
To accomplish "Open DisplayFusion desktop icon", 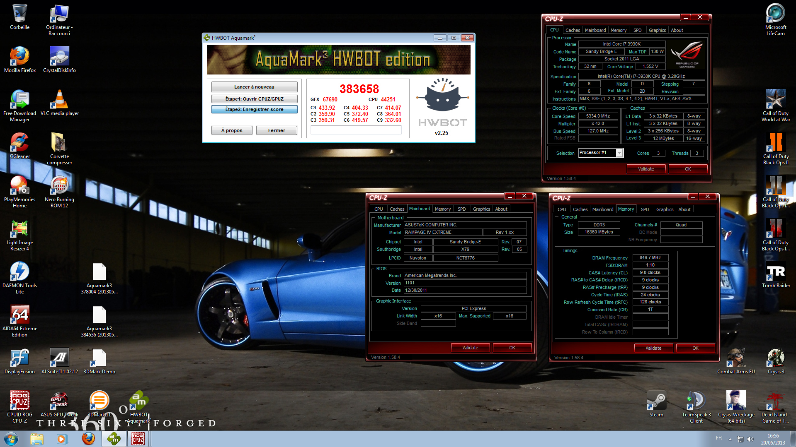I will point(19,361).
